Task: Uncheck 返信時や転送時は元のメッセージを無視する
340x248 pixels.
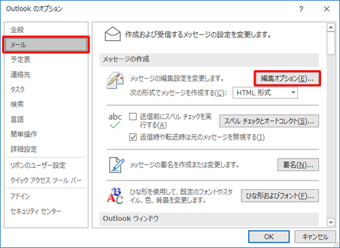Action: point(133,137)
